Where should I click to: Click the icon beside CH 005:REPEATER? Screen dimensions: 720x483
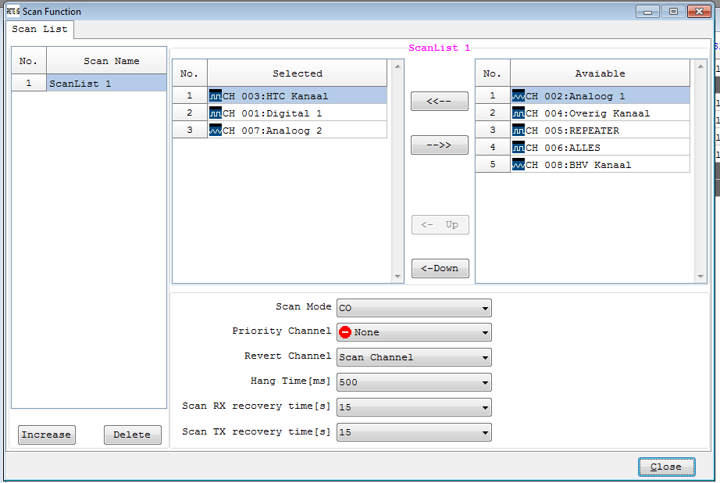(519, 131)
